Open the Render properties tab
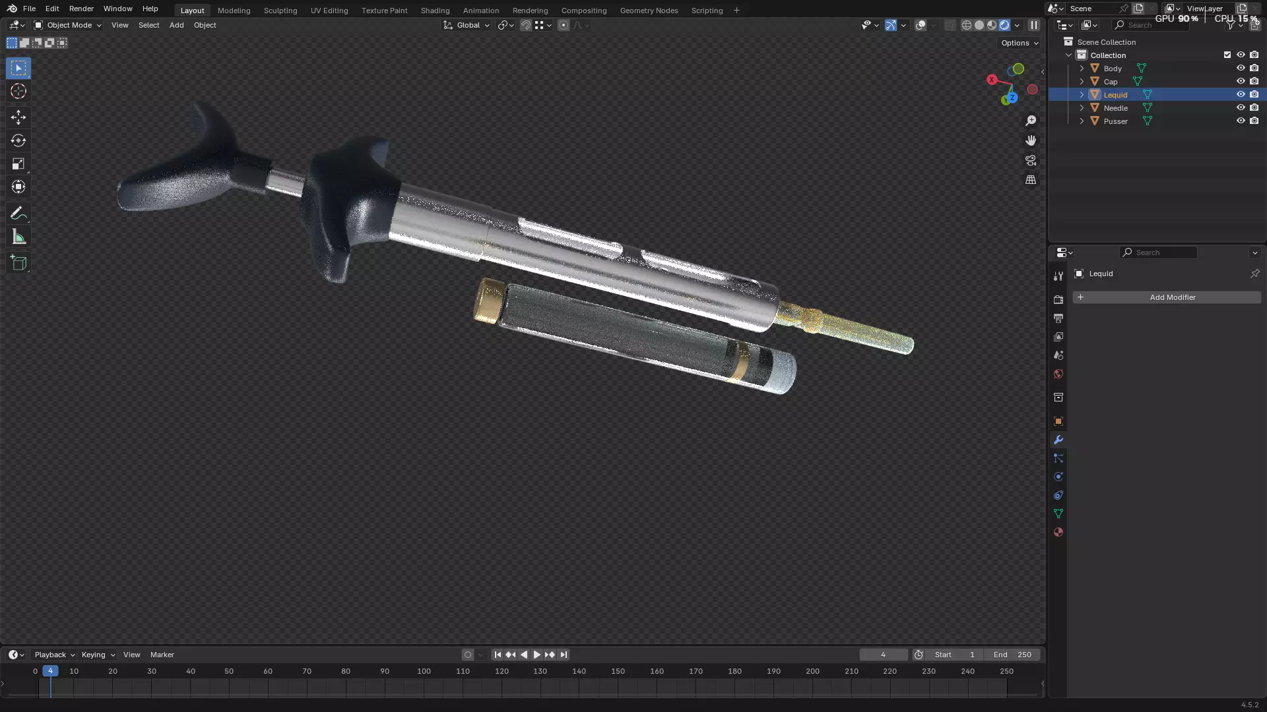 pos(1058,299)
